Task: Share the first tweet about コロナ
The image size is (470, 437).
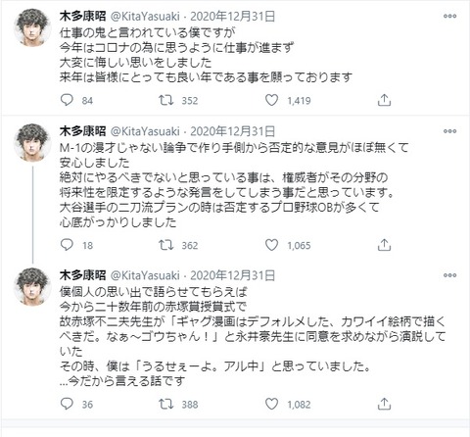Action: pyautogui.click(x=384, y=100)
